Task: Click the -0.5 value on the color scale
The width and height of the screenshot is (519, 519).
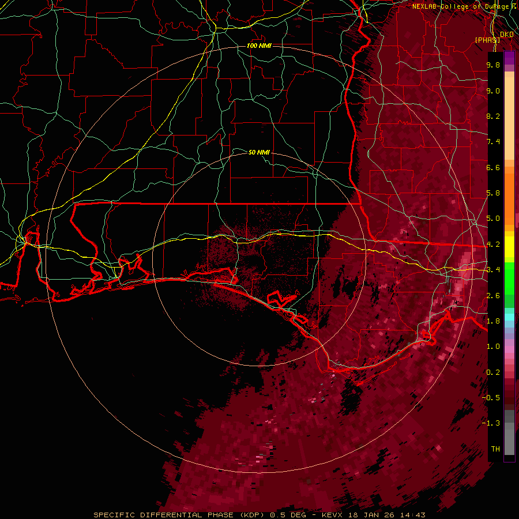Action: (491, 398)
